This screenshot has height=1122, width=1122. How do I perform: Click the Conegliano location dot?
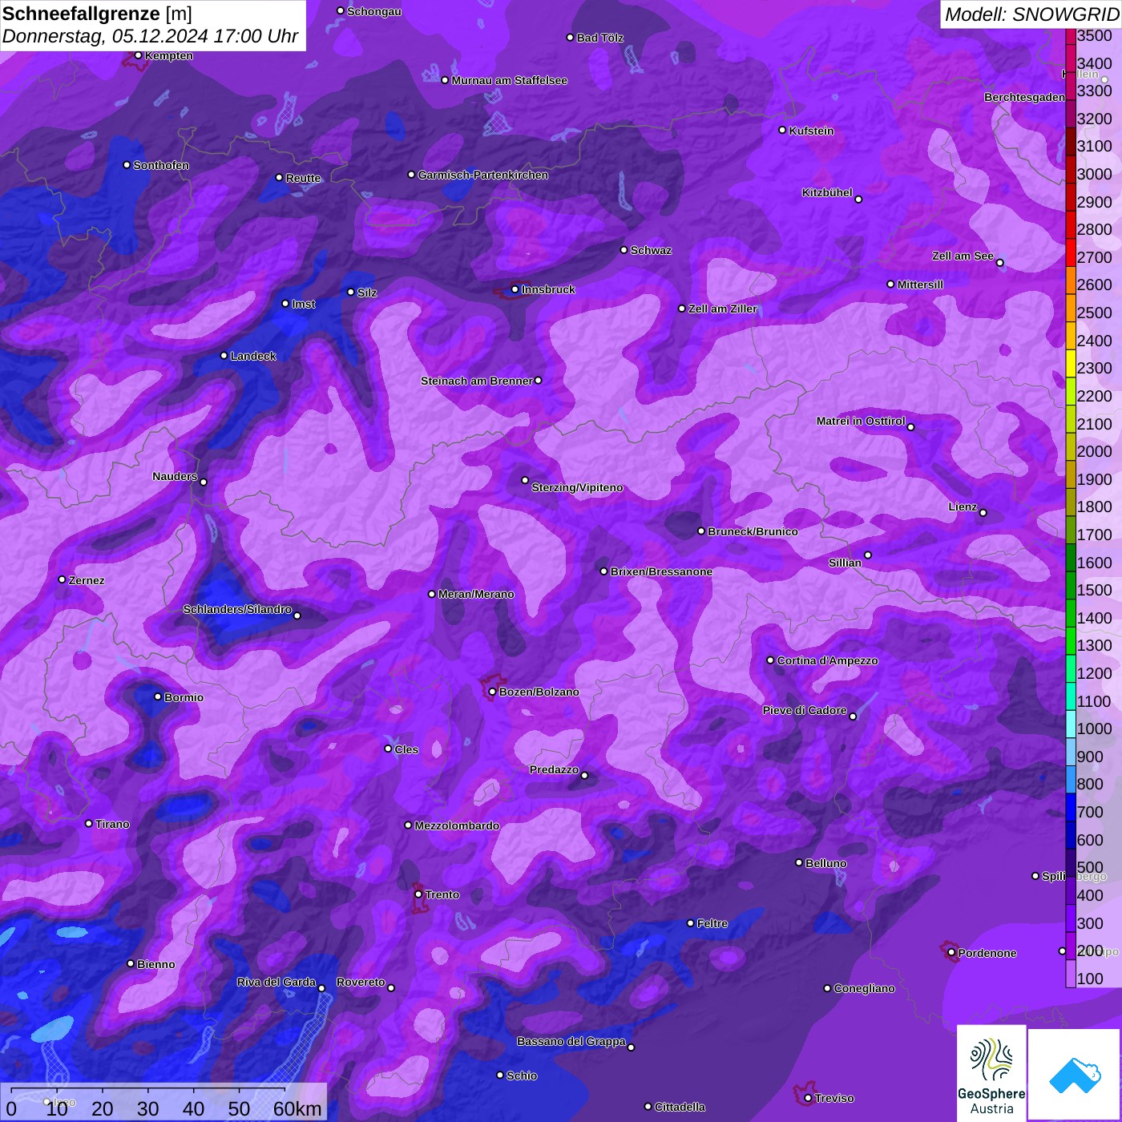click(827, 988)
